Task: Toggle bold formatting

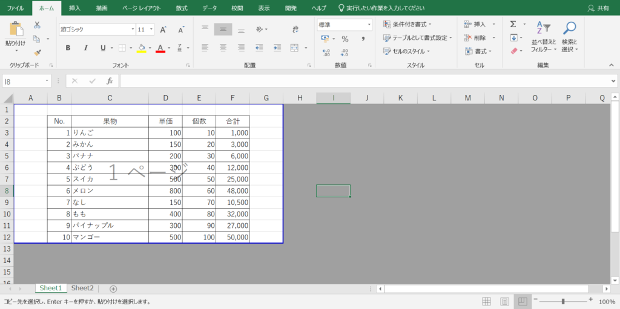Action: (68, 48)
